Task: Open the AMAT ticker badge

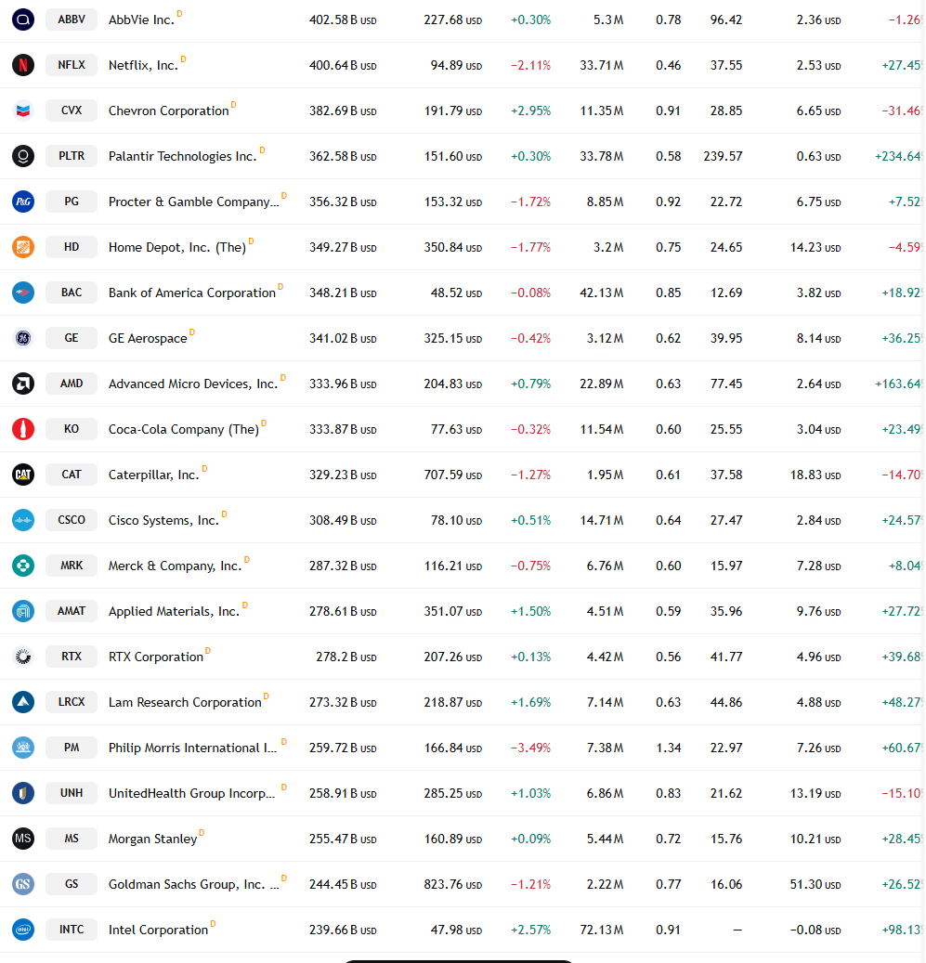Action: (x=72, y=610)
